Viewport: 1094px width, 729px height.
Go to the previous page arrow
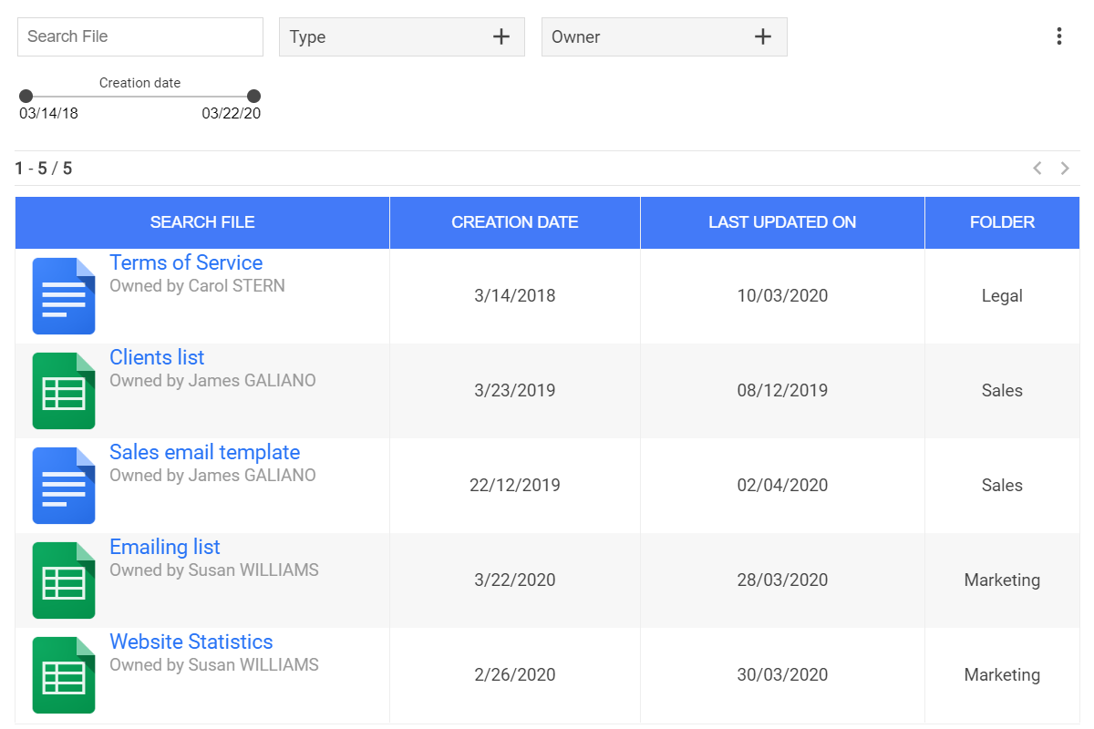(x=1037, y=168)
